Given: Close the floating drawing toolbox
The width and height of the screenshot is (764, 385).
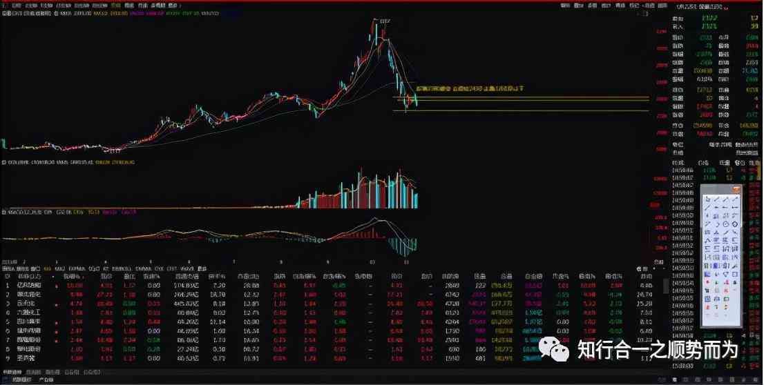Looking at the screenshot, I should pyautogui.click(x=737, y=189).
